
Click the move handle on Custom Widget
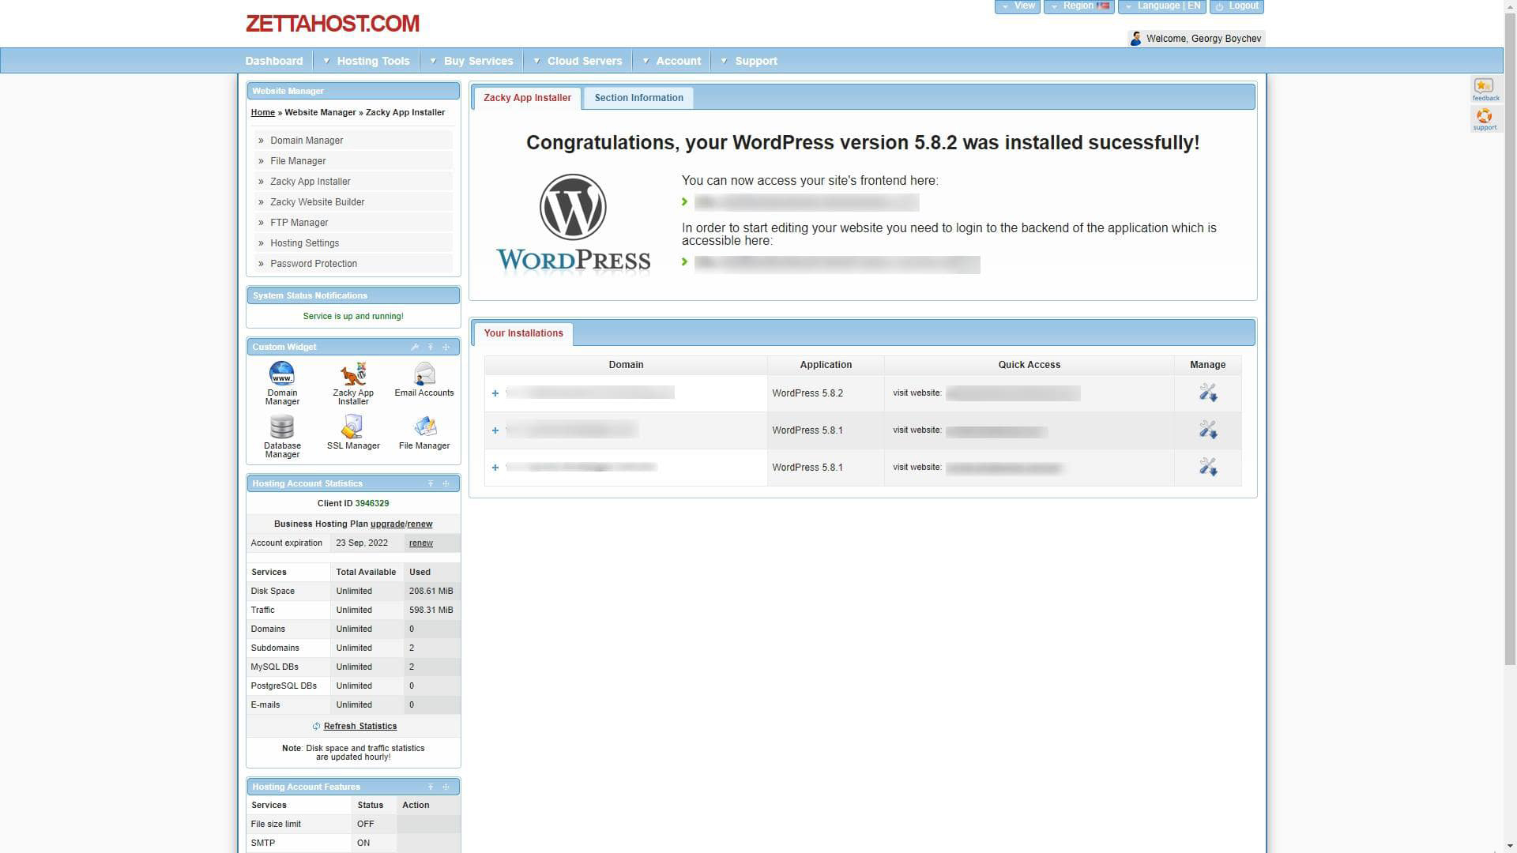[x=446, y=348]
